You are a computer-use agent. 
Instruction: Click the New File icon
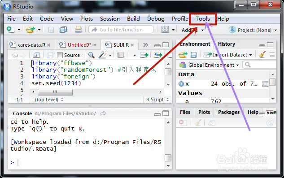click(x=10, y=30)
